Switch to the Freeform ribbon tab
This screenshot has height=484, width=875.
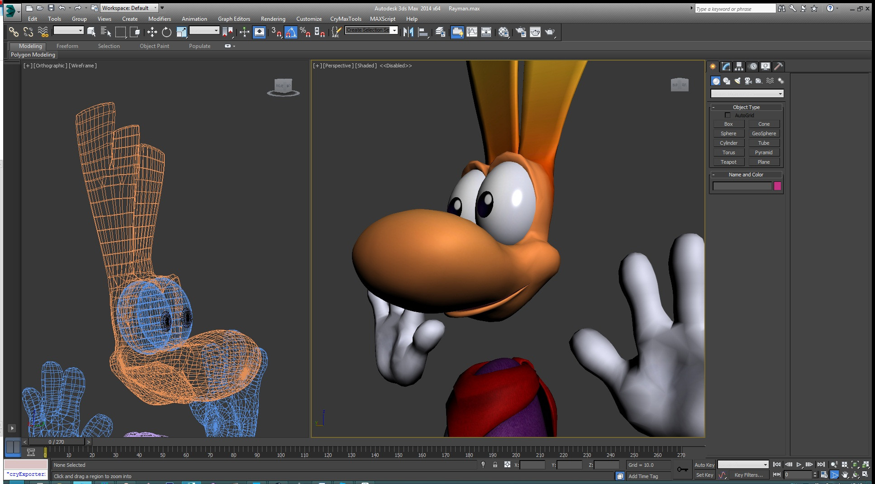67,46
